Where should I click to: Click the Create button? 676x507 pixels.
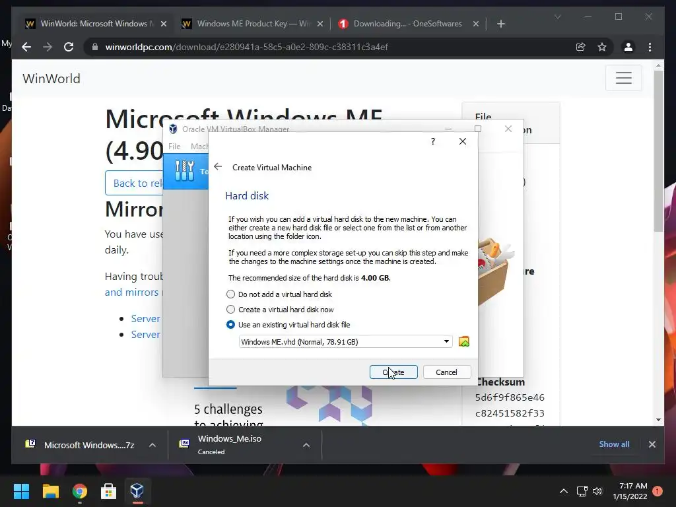[393, 372]
